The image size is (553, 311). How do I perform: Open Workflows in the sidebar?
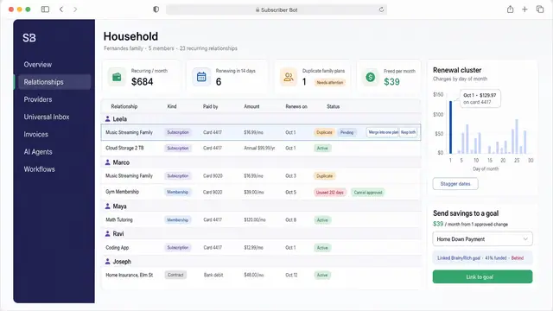[x=39, y=169]
